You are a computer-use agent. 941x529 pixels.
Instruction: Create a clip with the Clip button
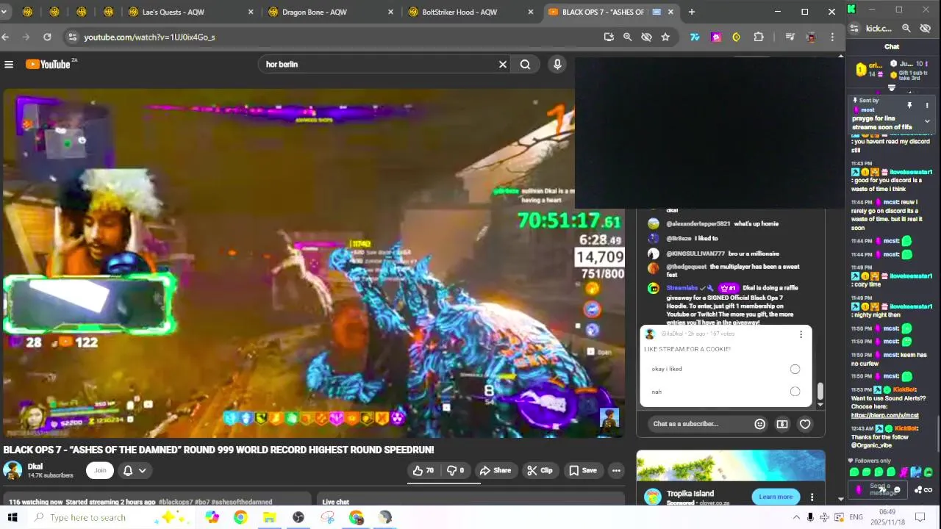pyautogui.click(x=540, y=470)
